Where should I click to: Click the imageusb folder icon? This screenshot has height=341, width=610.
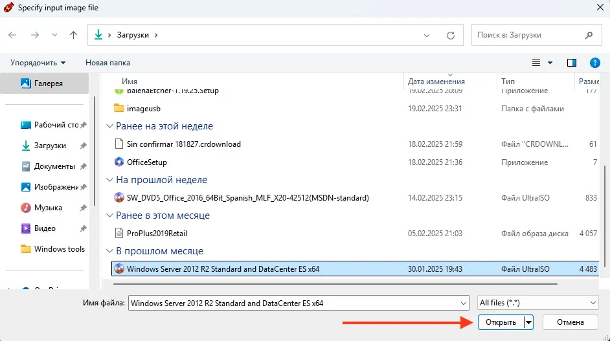[x=119, y=108]
